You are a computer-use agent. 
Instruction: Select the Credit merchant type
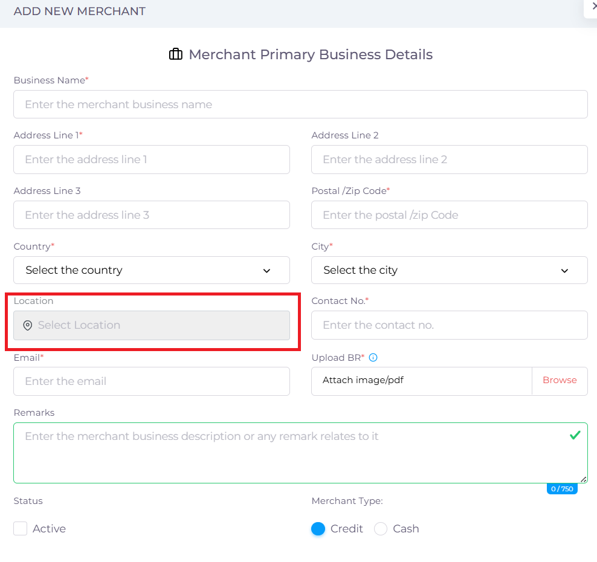pos(318,529)
